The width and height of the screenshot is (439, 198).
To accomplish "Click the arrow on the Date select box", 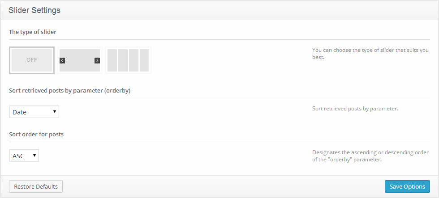I will [55, 112].
